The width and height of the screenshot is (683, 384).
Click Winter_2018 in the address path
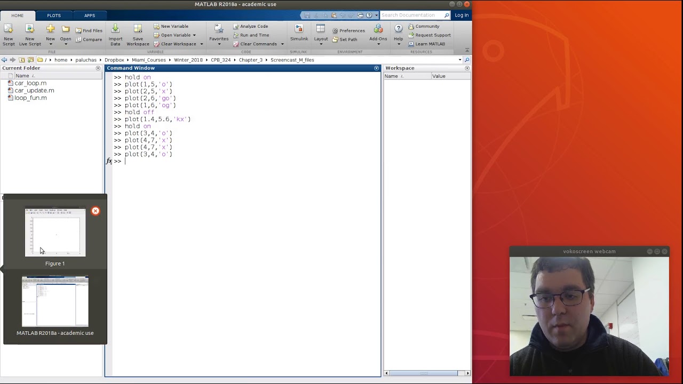tap(188, 60)
